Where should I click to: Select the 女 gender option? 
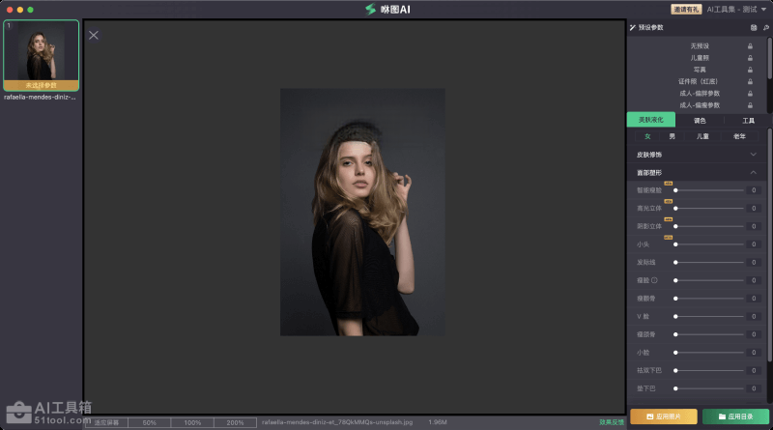pos(648,136)
